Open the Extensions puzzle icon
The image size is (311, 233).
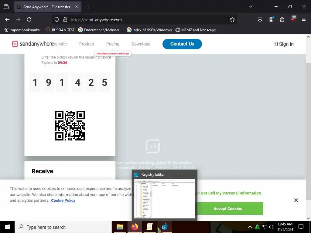(282, 19)
